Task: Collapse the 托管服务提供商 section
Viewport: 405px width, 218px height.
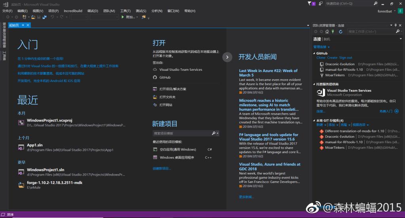Action: (x=314, y=84)
